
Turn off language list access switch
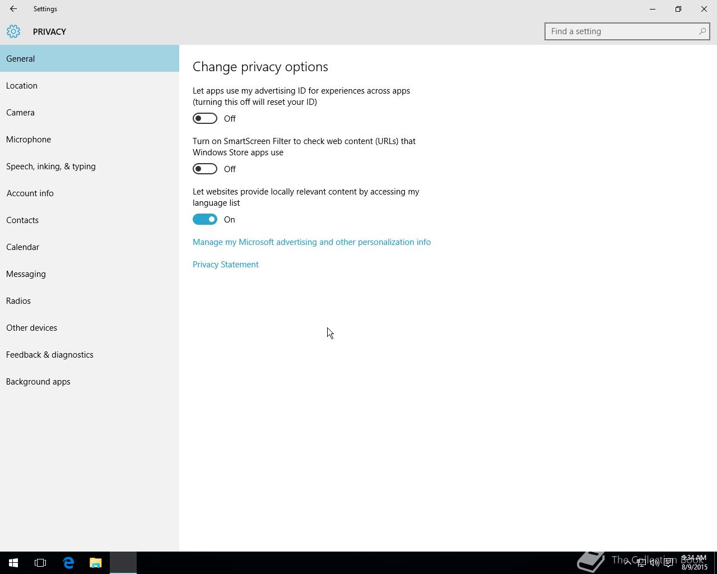pos(205,219)
